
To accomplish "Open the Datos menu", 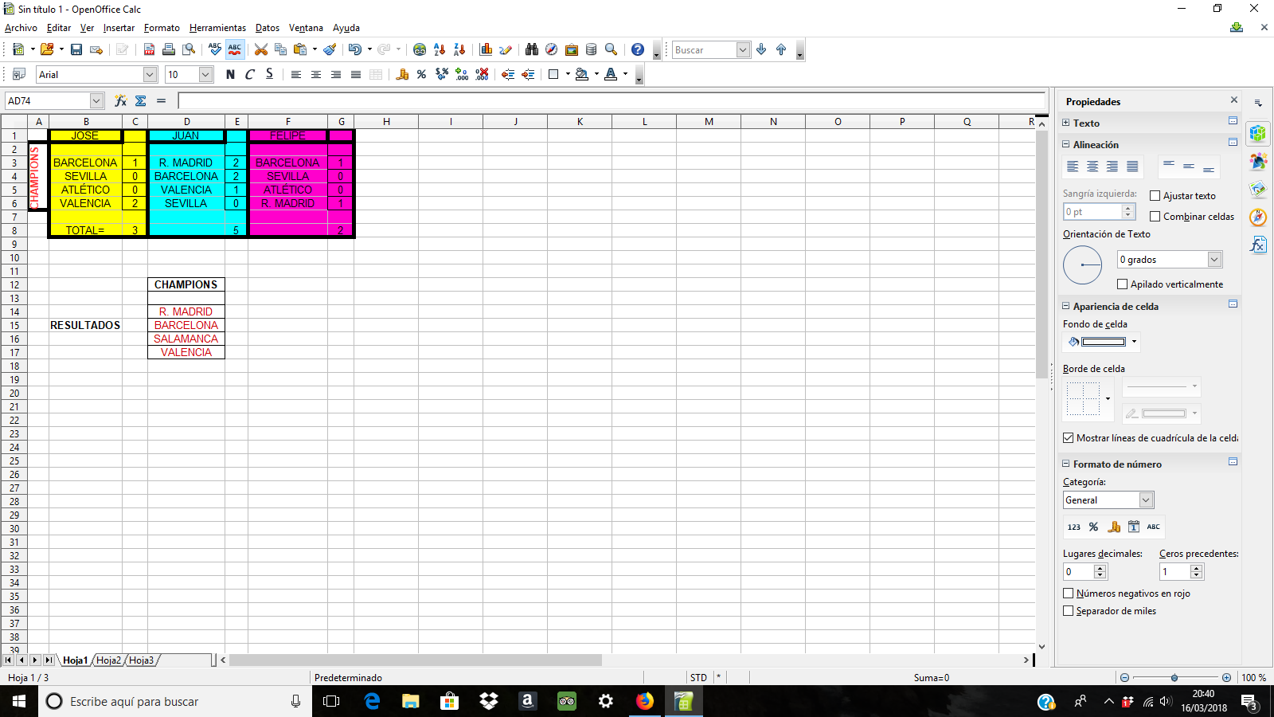I will 268,28.
